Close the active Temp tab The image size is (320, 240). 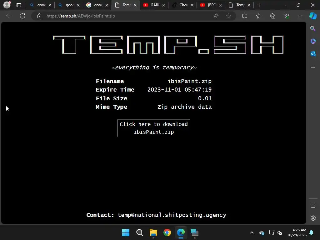(135, 5)
